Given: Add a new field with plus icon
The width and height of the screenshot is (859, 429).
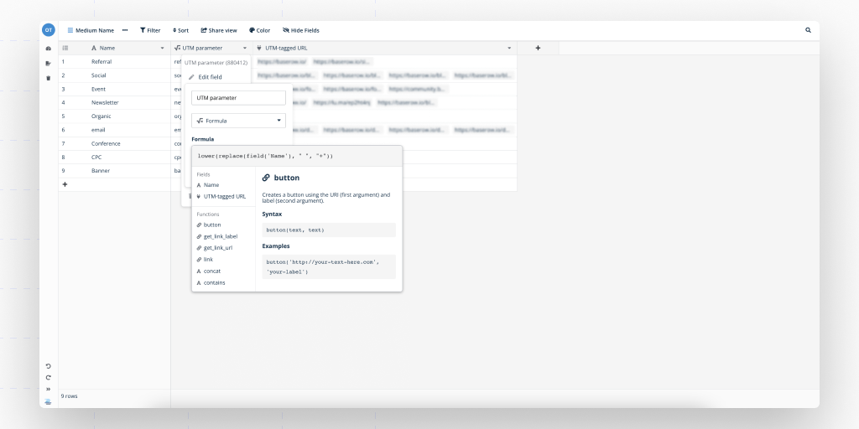Looking at the screenshot, I should click(x=538, y=48).
